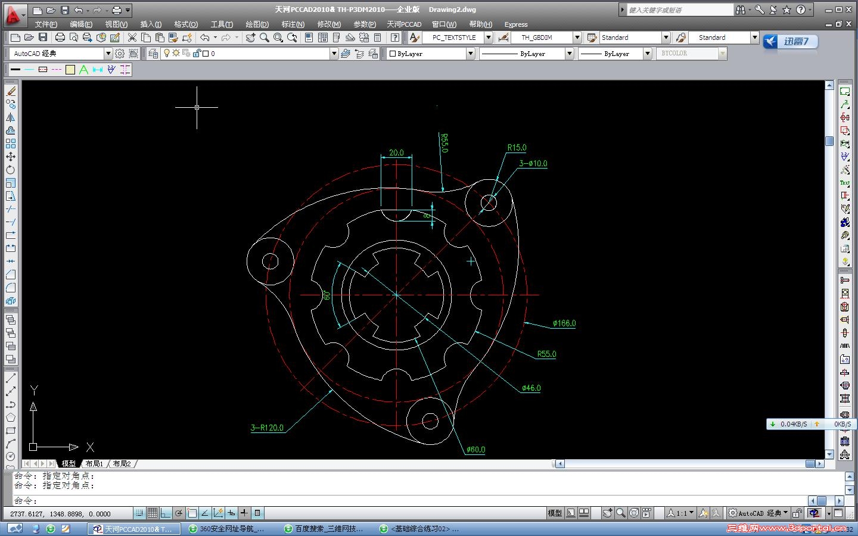This screenshot has height=536, width=858.
Task: Click the Favorites star icon in title bar
Action: point(786,10)
